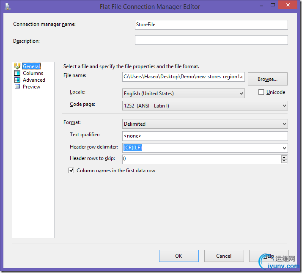Click the Advanced page icon
Screen dimensions: 302x273
17,80
